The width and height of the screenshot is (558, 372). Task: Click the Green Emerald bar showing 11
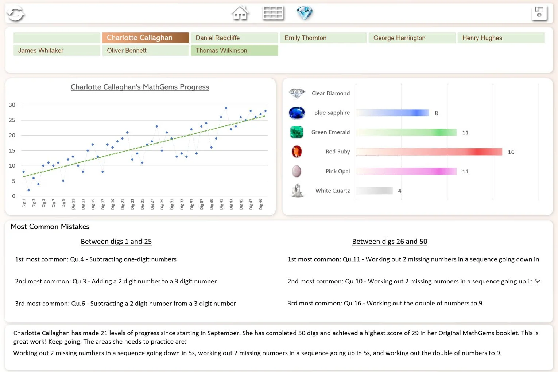(x=406, y=132)
